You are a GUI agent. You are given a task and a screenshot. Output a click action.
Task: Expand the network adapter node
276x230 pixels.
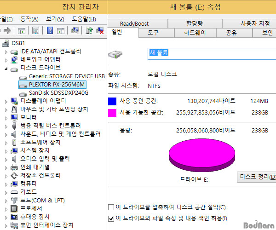coord(6,60)
